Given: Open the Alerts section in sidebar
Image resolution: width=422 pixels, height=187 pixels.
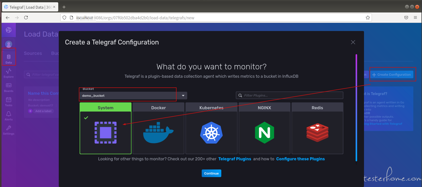Looking at the screenshot, I should [x=9, y=116].
